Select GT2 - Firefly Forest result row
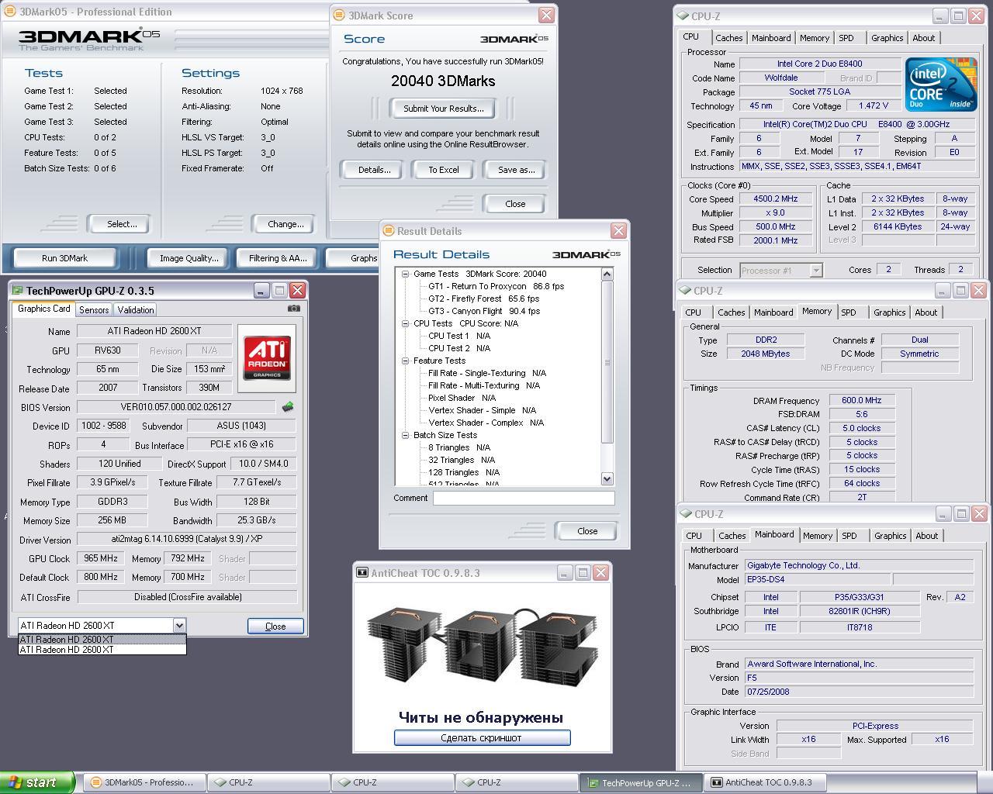 point(483,299)
